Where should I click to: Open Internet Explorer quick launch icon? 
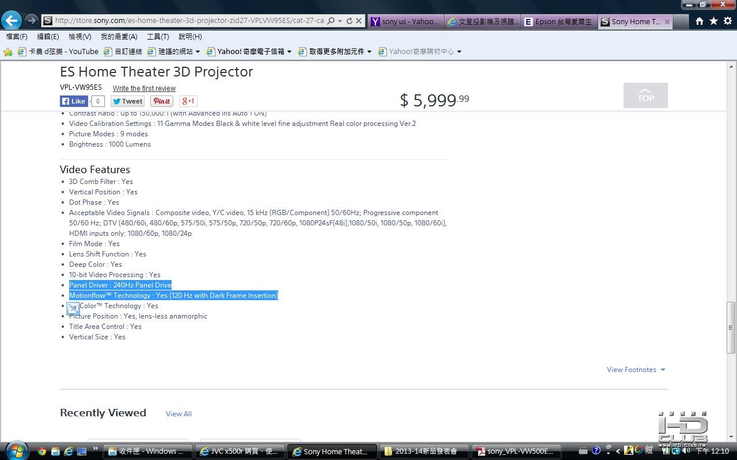coord(69,451)
